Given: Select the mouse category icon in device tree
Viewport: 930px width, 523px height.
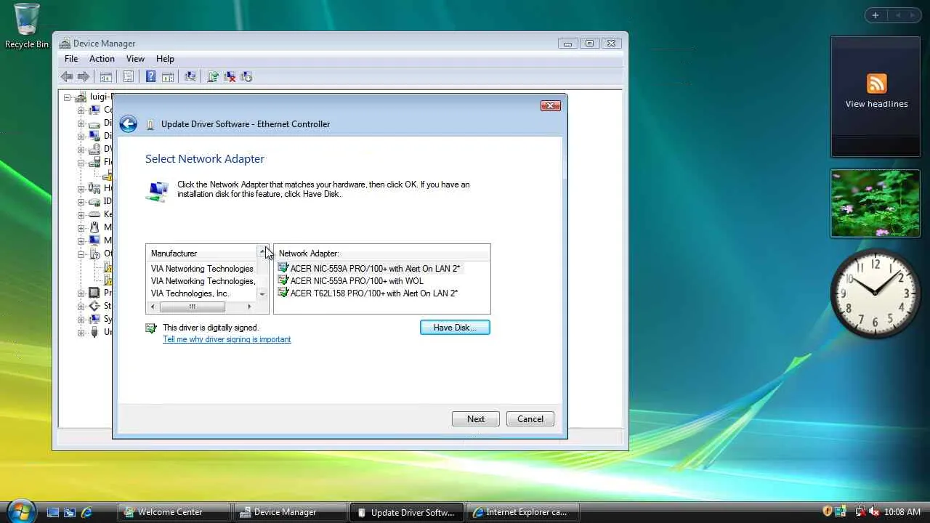Looking at the screenshot, I should 94,227.
